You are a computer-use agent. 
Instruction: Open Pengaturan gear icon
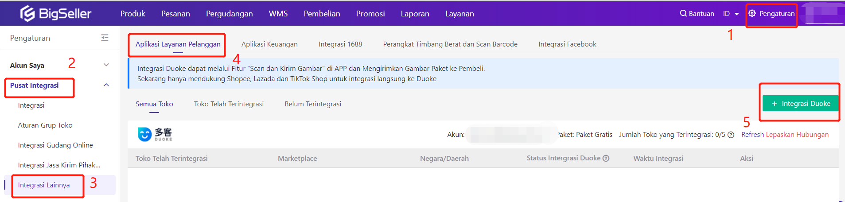pyautogui.click(x=752, y=13)
